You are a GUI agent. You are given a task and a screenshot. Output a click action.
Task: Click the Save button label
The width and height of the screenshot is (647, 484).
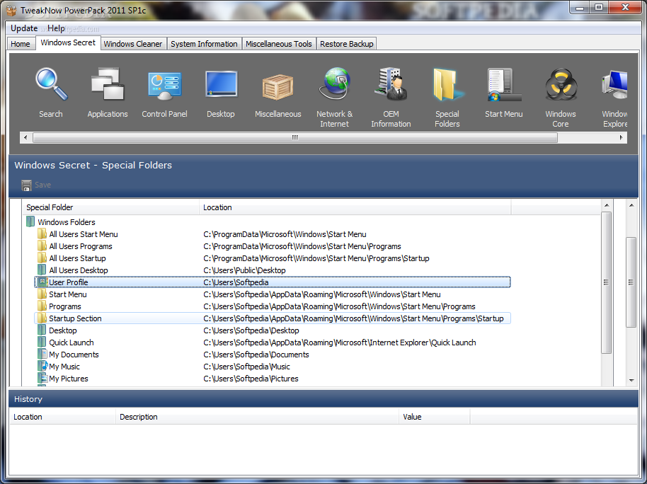43,185
